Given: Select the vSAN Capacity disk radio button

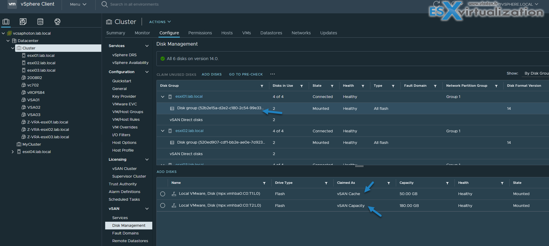Looking at the screenshot, I should click(163, 205).
